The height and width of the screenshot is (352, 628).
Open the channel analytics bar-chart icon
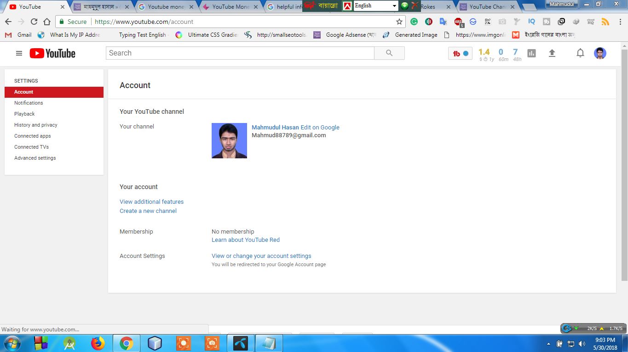click(531, 53)
